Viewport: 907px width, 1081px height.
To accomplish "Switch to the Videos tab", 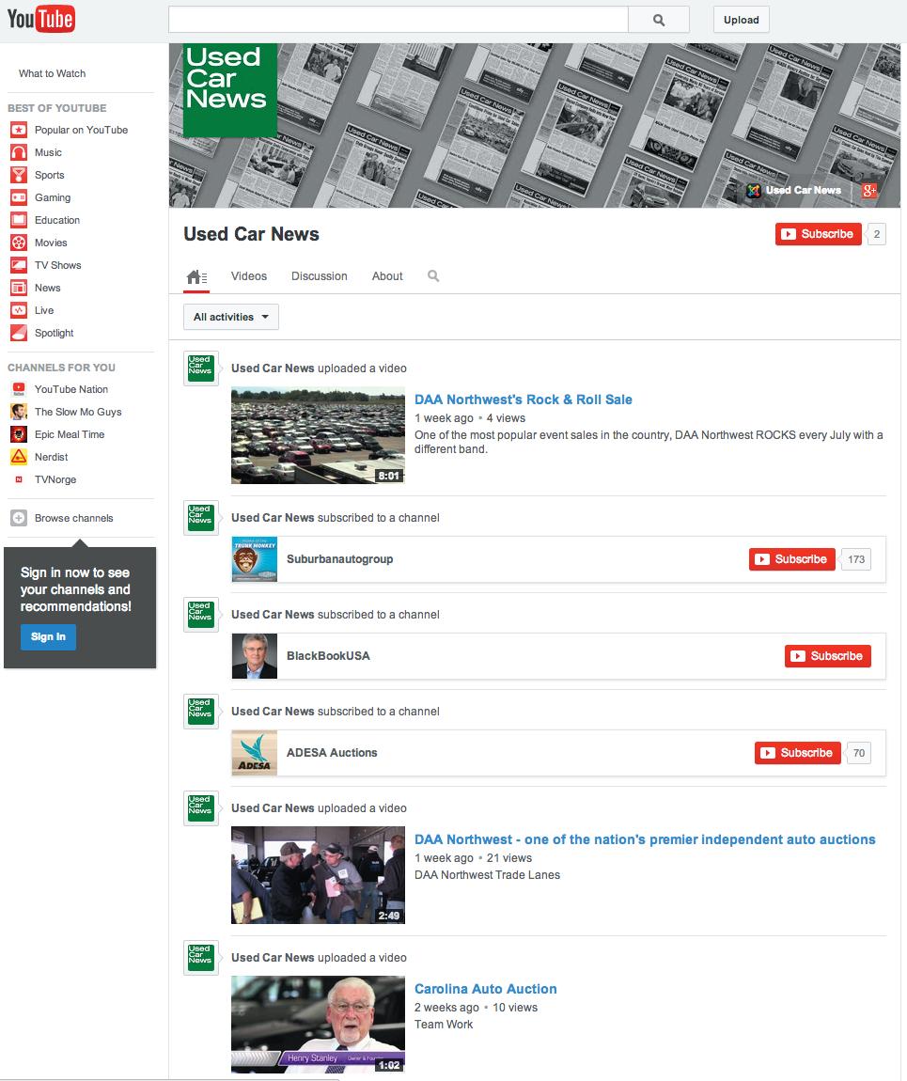I will pyautogui.click(x=249, y=275).
